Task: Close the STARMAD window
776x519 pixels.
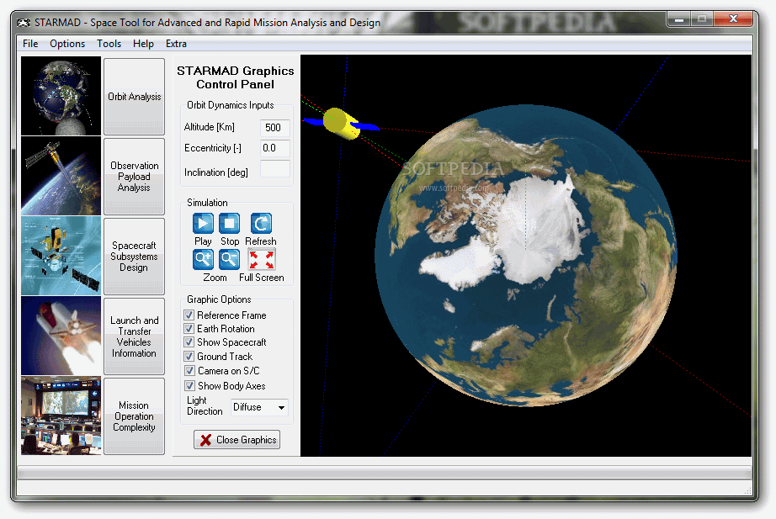Action: click(x=733, y=20)
